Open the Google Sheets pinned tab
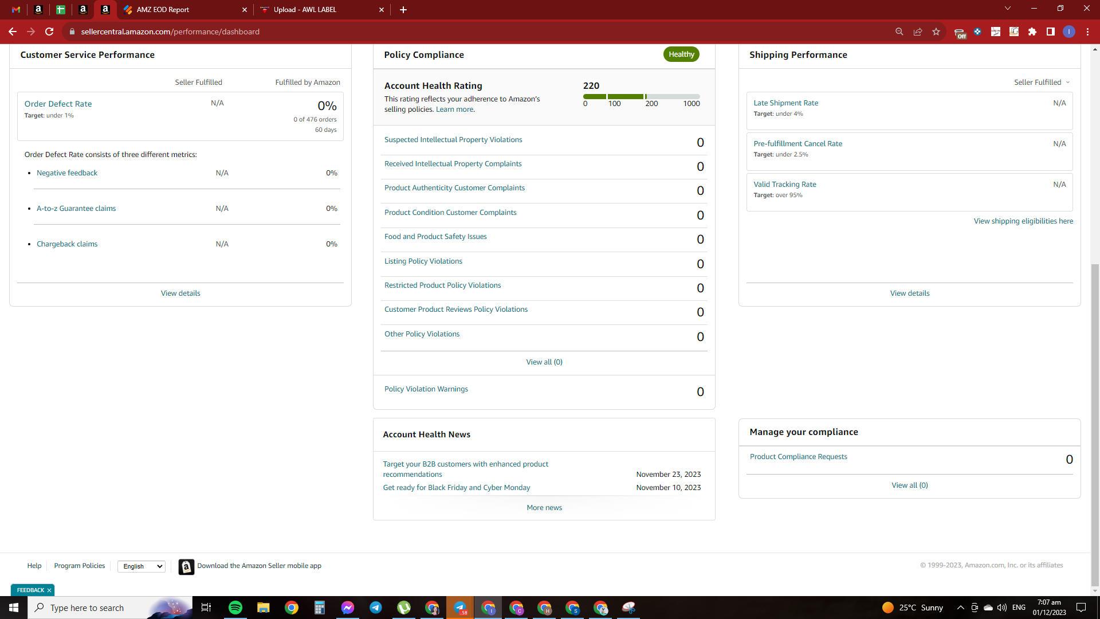 tap(61, 10)
